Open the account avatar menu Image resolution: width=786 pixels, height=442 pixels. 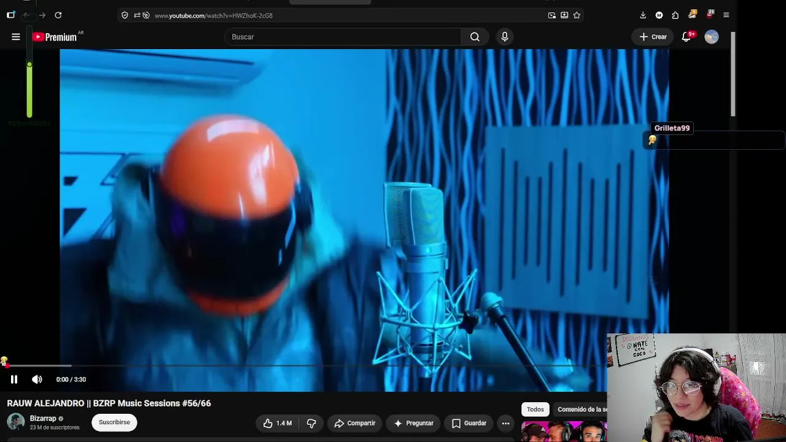(x=712, y=37)
